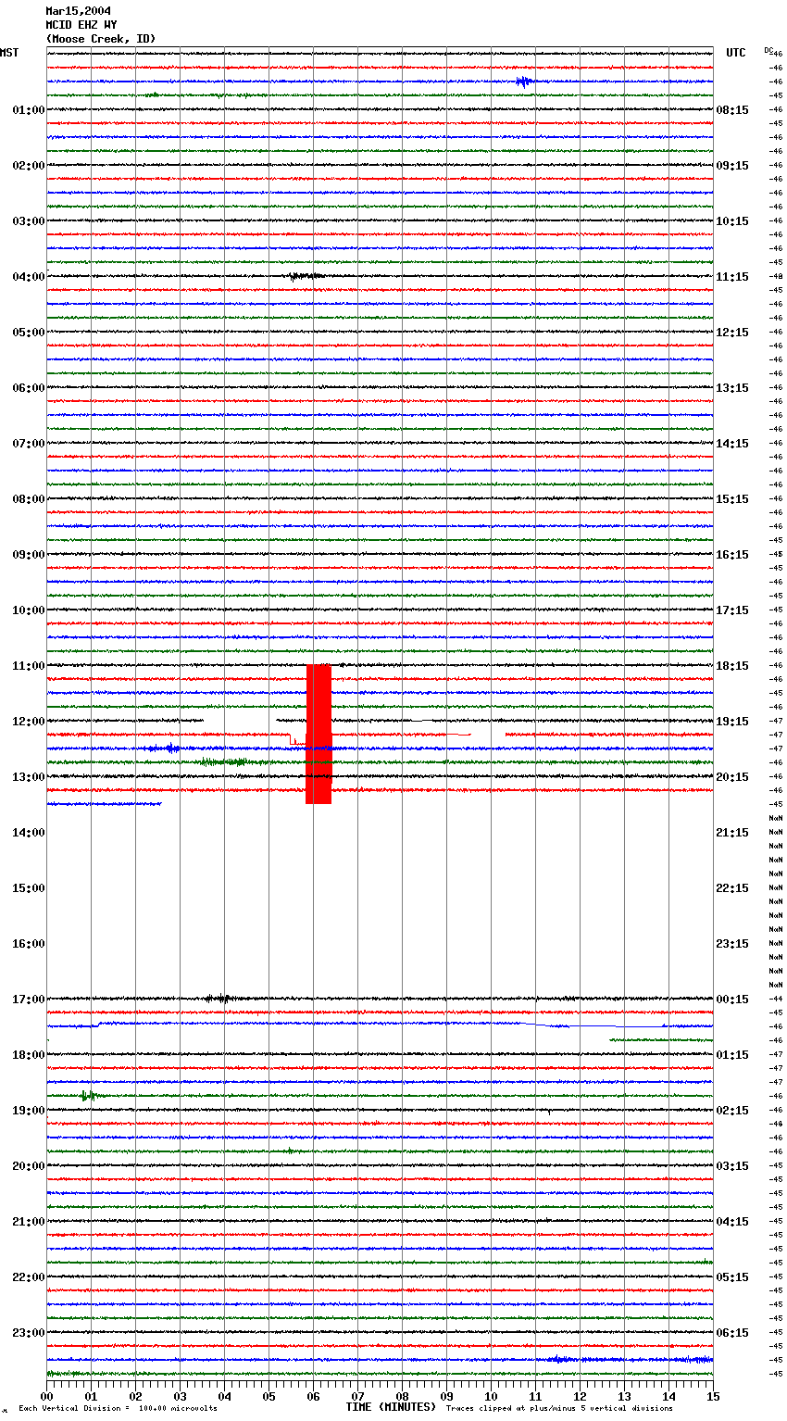
Task: Click the red clipped signal block
Action: 319,734
